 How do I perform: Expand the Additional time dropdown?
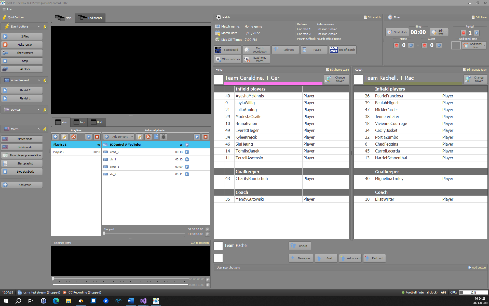(x=484, y=45)
